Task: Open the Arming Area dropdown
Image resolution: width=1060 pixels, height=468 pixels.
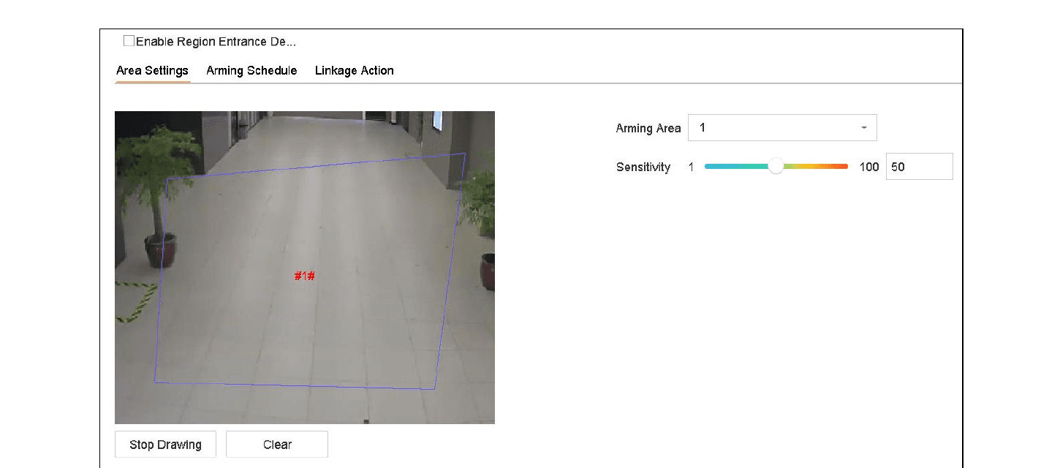Action: (782, 128)
